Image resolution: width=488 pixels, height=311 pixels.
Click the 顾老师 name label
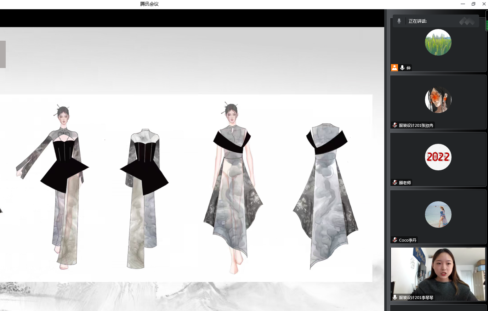pos(405,183)
